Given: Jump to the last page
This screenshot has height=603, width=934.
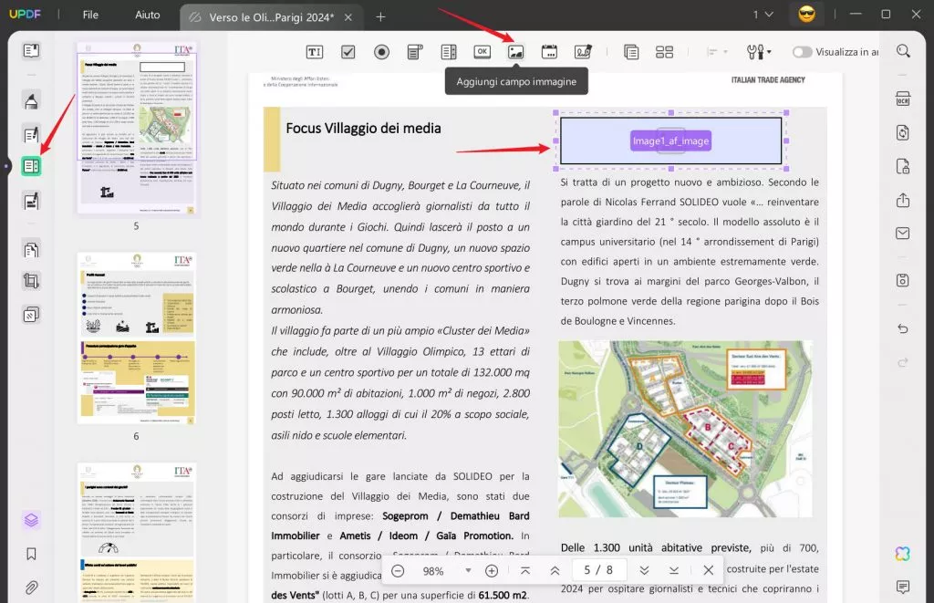Looking at the screenshot, I should [674, 570].
